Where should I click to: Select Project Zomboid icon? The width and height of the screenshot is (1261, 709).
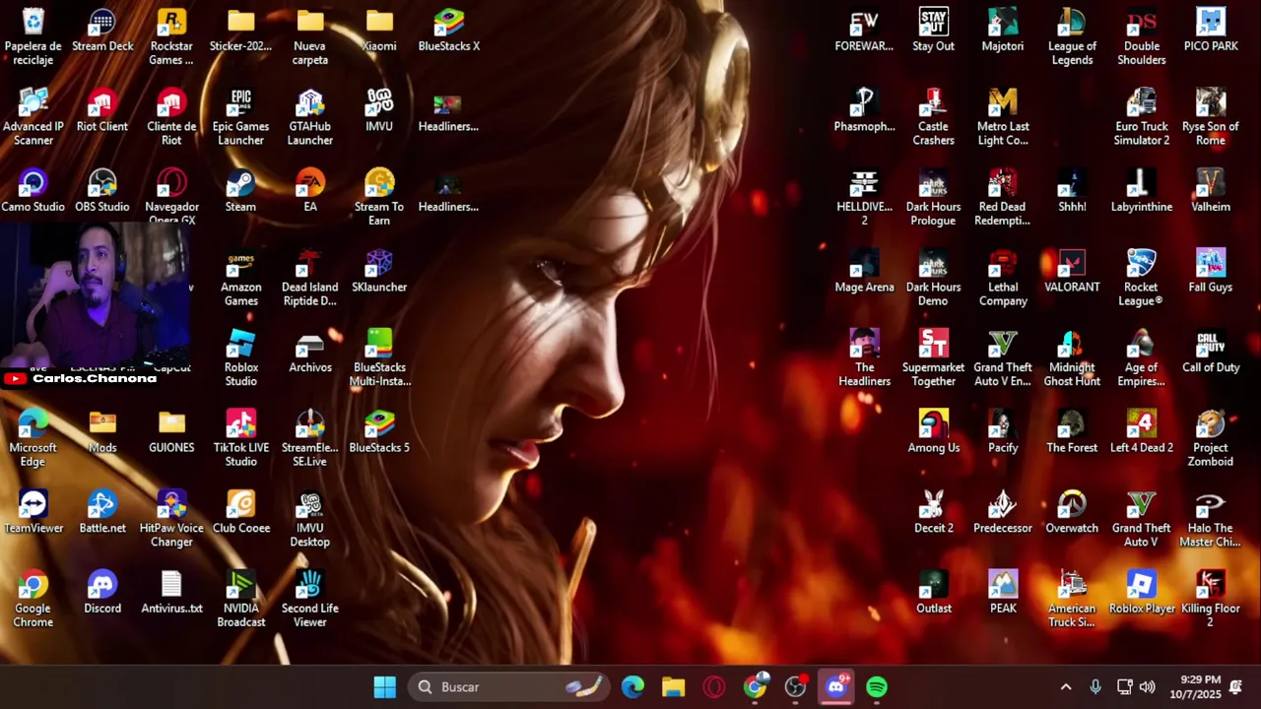[x=1211, y=439]
